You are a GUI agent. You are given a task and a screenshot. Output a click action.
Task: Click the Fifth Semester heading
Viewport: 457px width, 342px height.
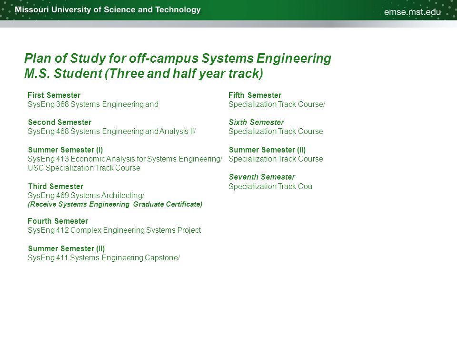255,95
